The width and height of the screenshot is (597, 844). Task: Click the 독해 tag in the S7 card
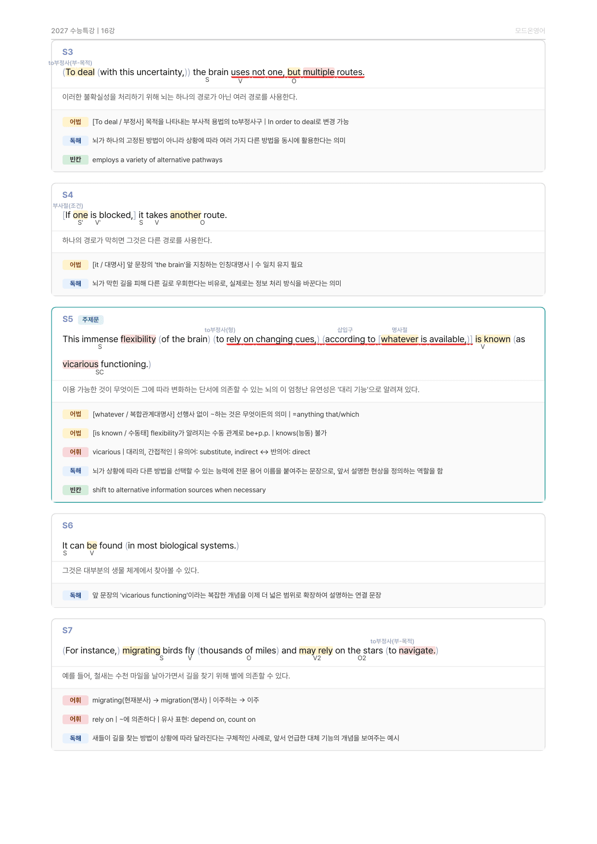pos(75,738)
